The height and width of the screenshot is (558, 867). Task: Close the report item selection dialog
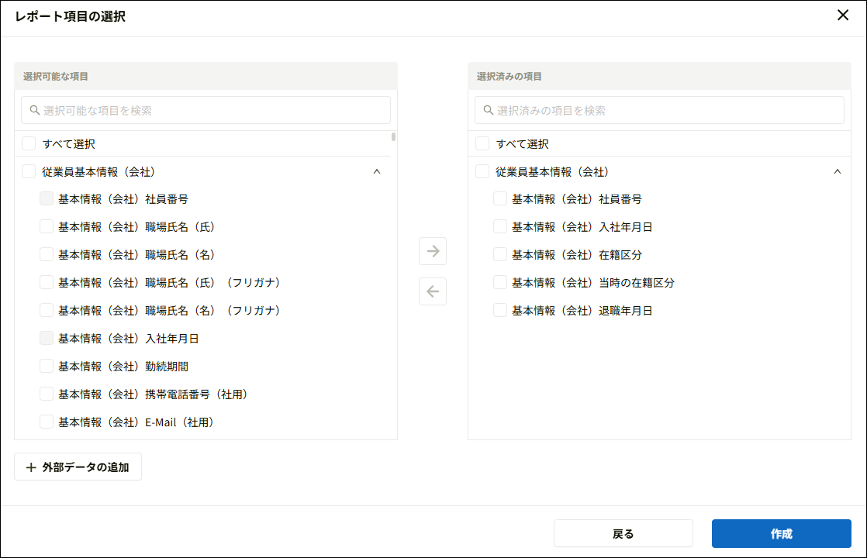pyautogui.click(x=843, y=15)
